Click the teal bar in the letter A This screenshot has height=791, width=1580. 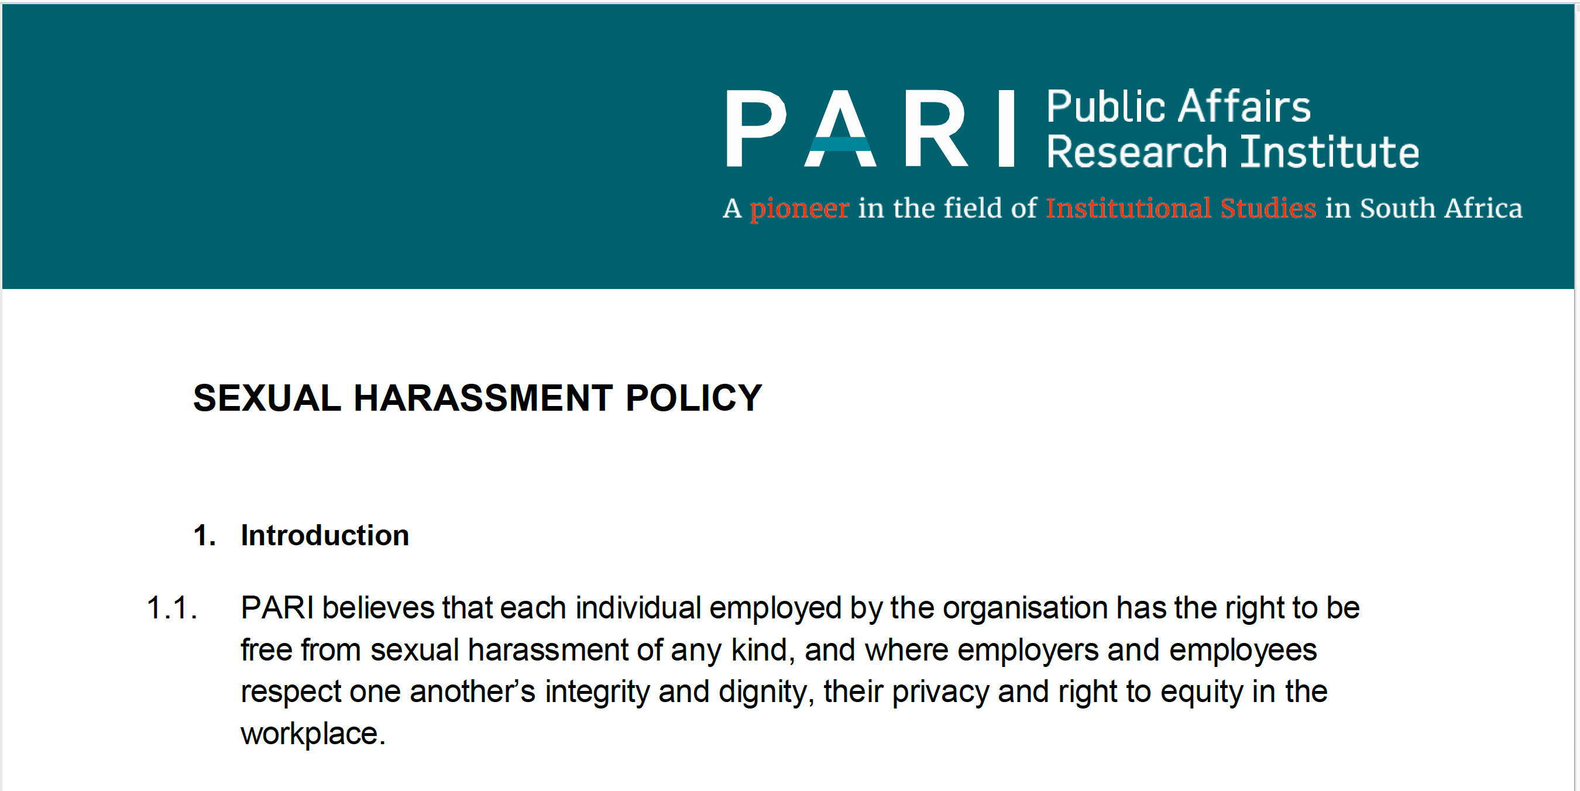840,144
